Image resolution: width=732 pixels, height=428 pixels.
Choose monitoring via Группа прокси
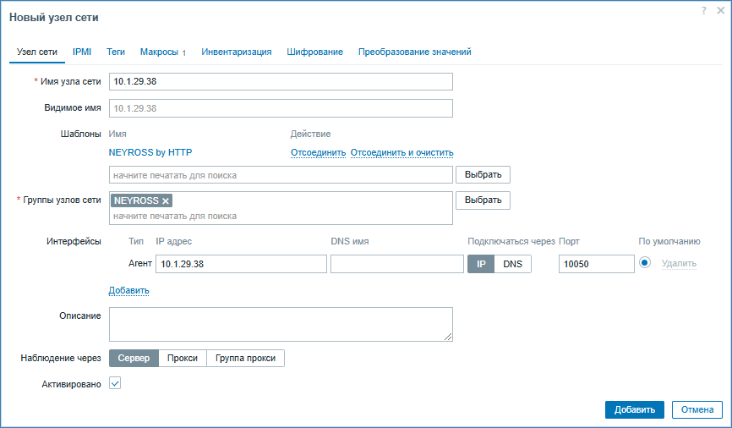245,358
